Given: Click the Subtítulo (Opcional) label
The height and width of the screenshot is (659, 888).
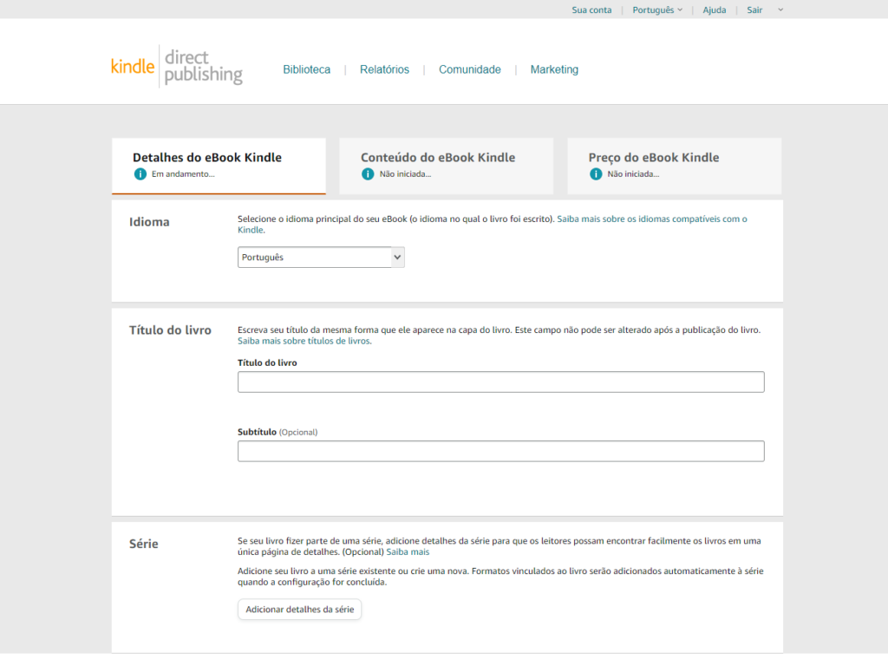Looking at the screenshot, I should click(277, 432).
